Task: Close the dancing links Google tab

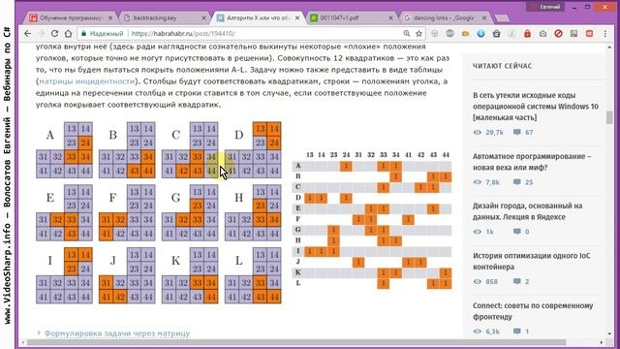Action: pos(484,18)
